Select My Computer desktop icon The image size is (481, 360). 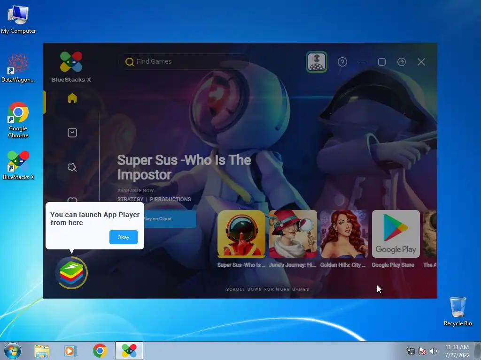(18, 20)
